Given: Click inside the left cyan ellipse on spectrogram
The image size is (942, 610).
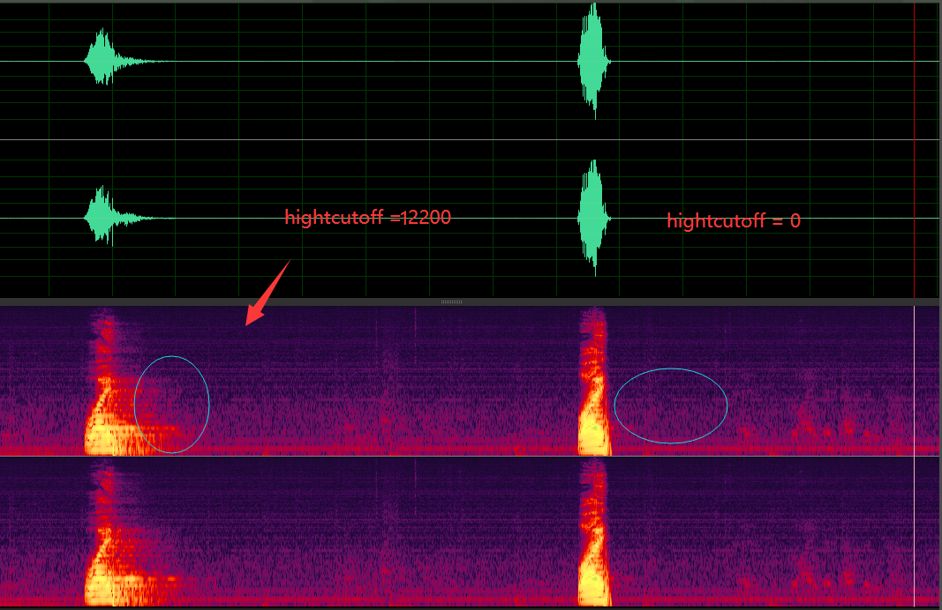Looking at the screenshot, I should [x=172, y=405].
